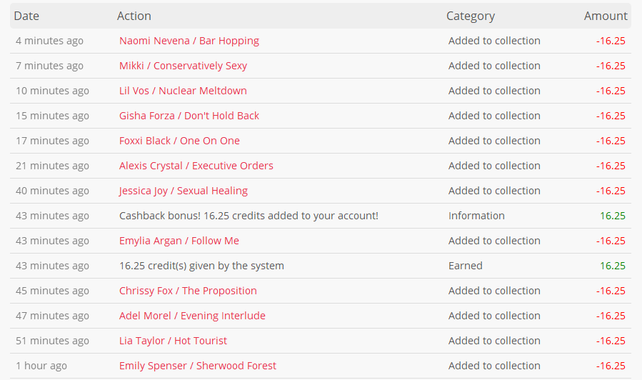
Task: Click the Date column header
Action: pos(26,16)
